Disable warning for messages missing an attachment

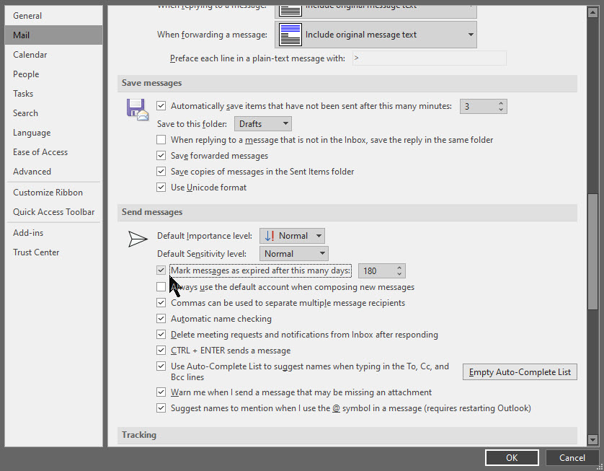tap(161, 392)
